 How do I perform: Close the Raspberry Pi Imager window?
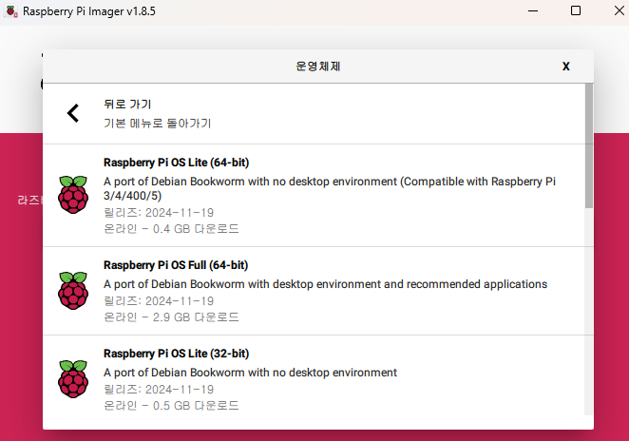pyautogui.click(x=619, y=10)
